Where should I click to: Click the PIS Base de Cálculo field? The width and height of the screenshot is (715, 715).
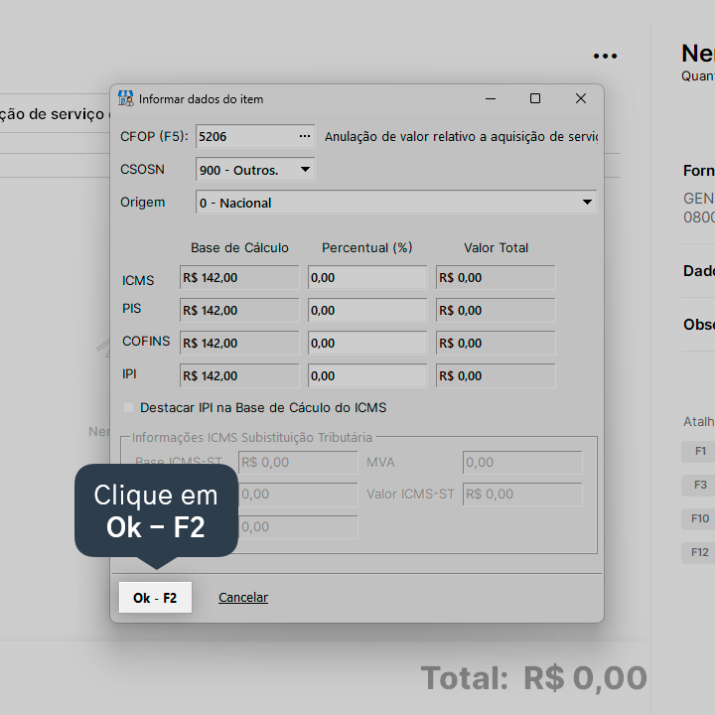coord(239,310)
